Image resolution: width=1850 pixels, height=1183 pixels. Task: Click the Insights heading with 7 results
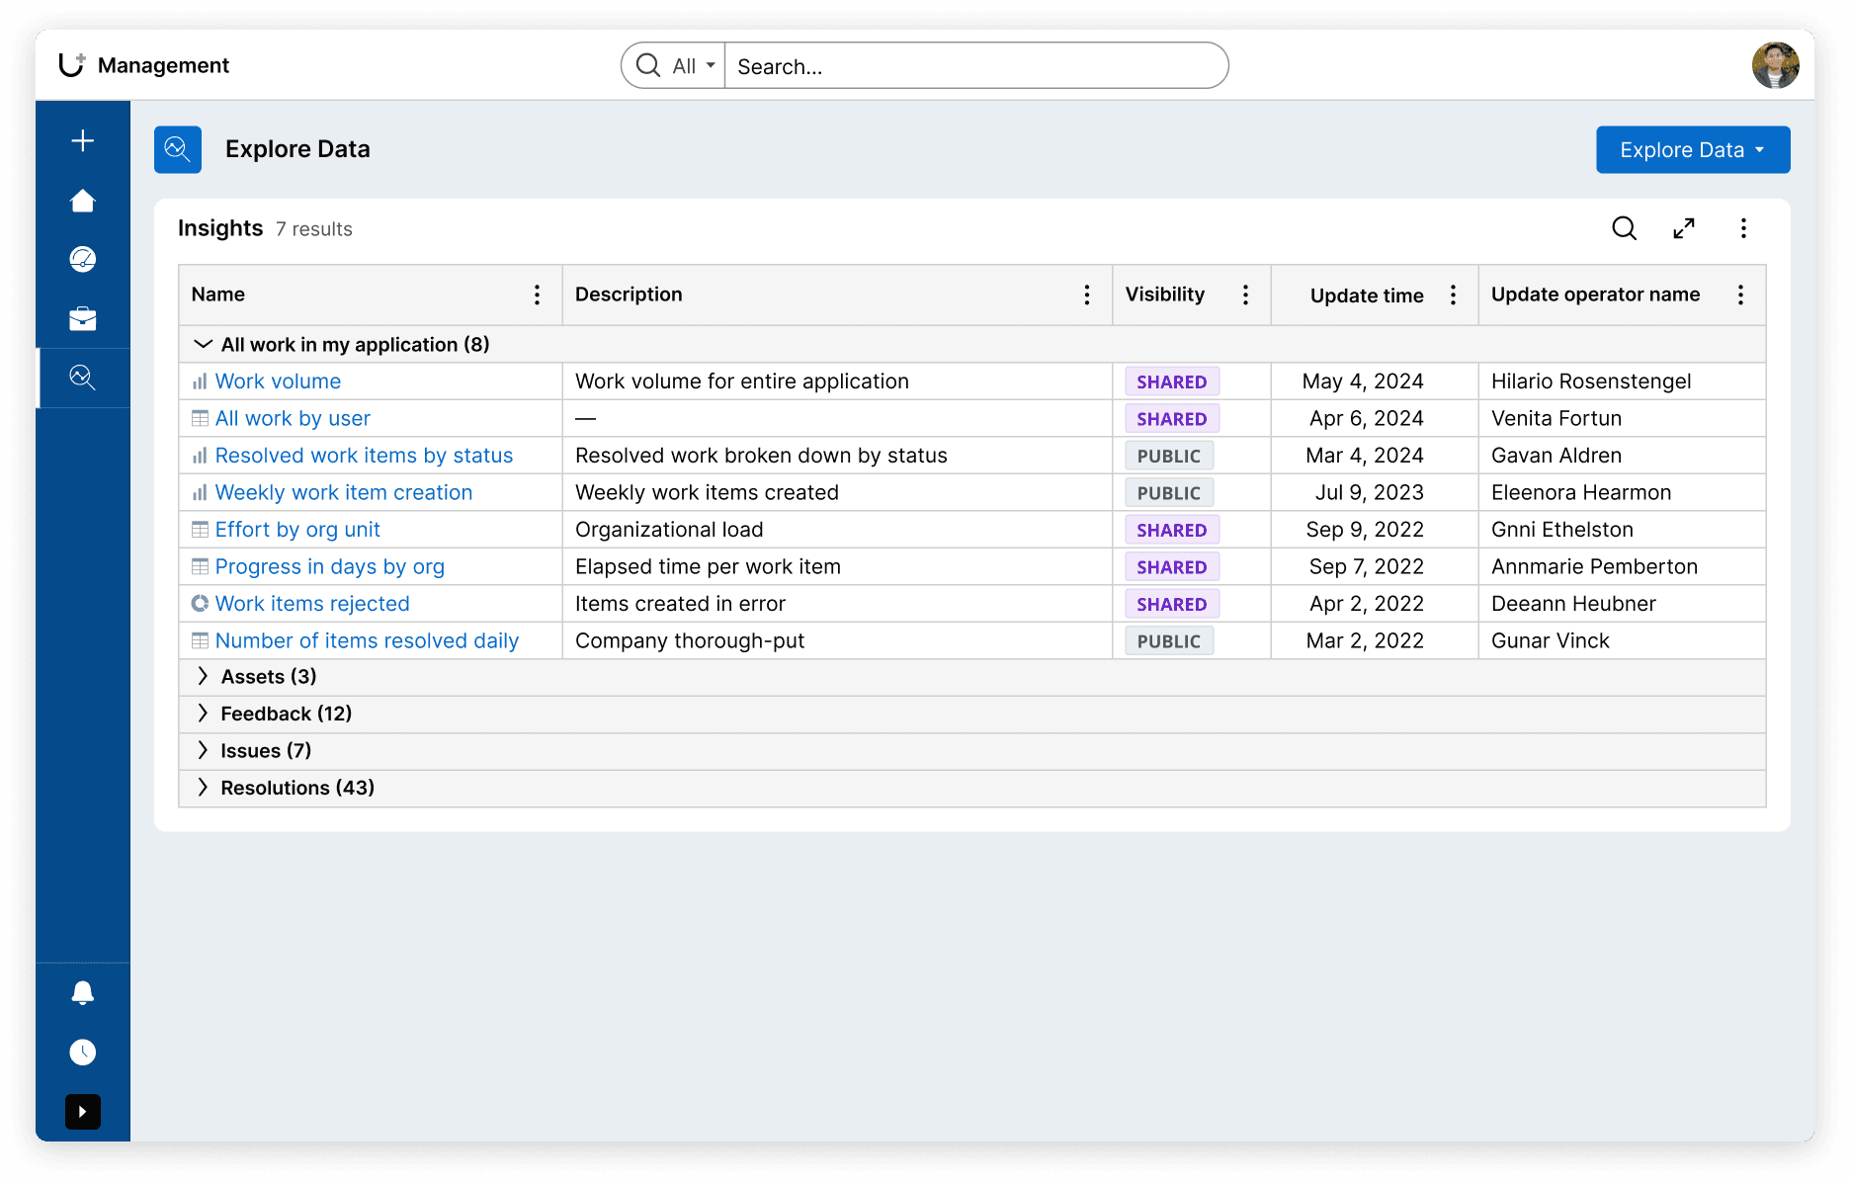[265, 228]
